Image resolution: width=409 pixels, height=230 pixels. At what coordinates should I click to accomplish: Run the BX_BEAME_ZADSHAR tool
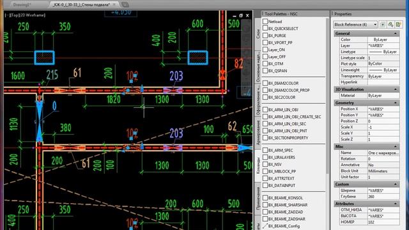point(284,219)
